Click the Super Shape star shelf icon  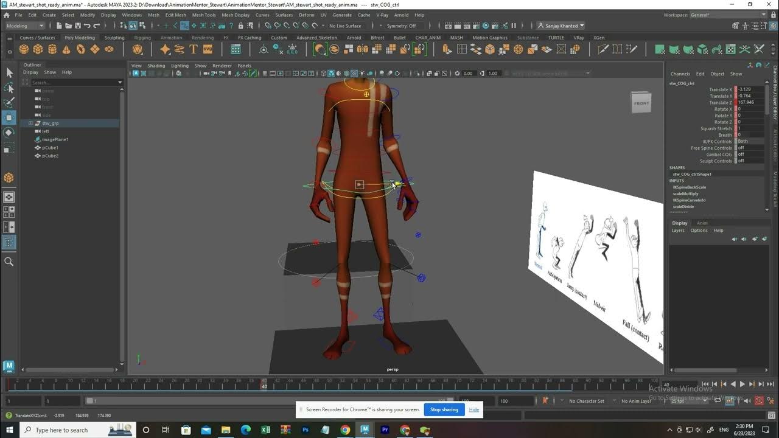[x=165, y=49]
